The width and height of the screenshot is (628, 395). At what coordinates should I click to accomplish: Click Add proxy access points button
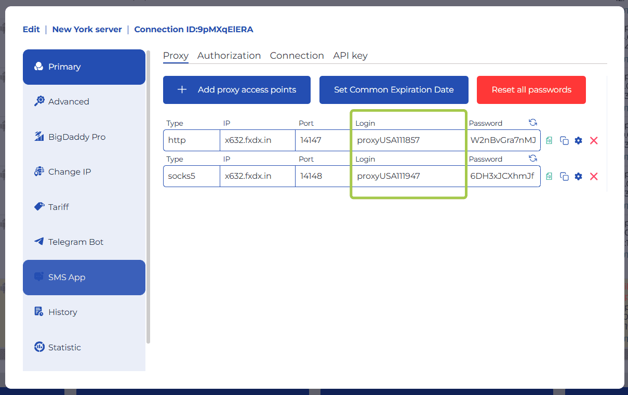tap(236, 90)
